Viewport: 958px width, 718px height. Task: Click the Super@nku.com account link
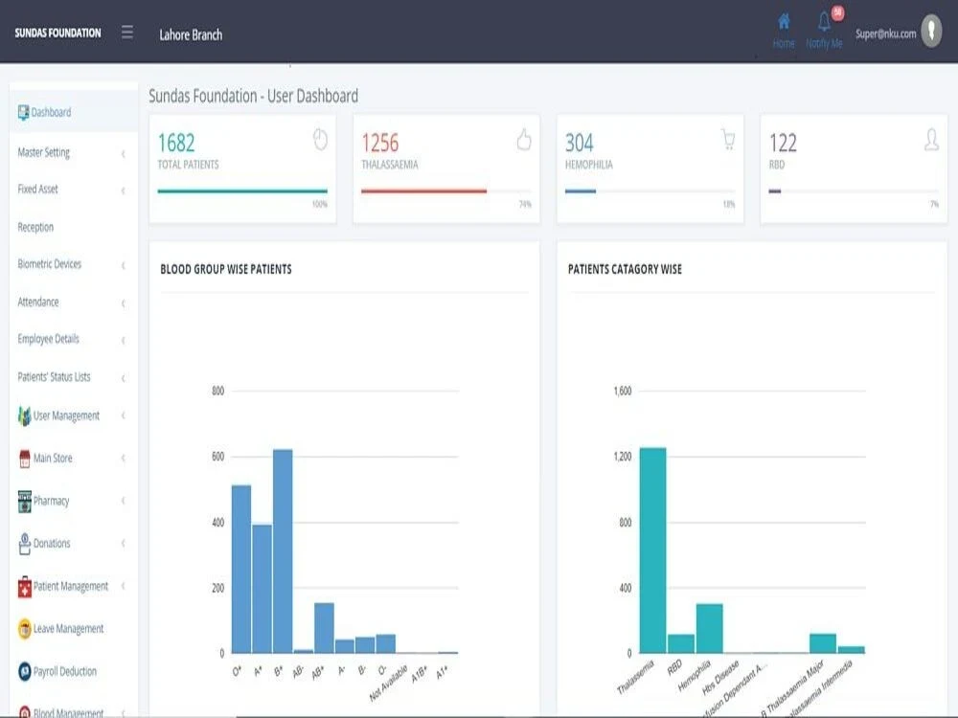(885, 34)
